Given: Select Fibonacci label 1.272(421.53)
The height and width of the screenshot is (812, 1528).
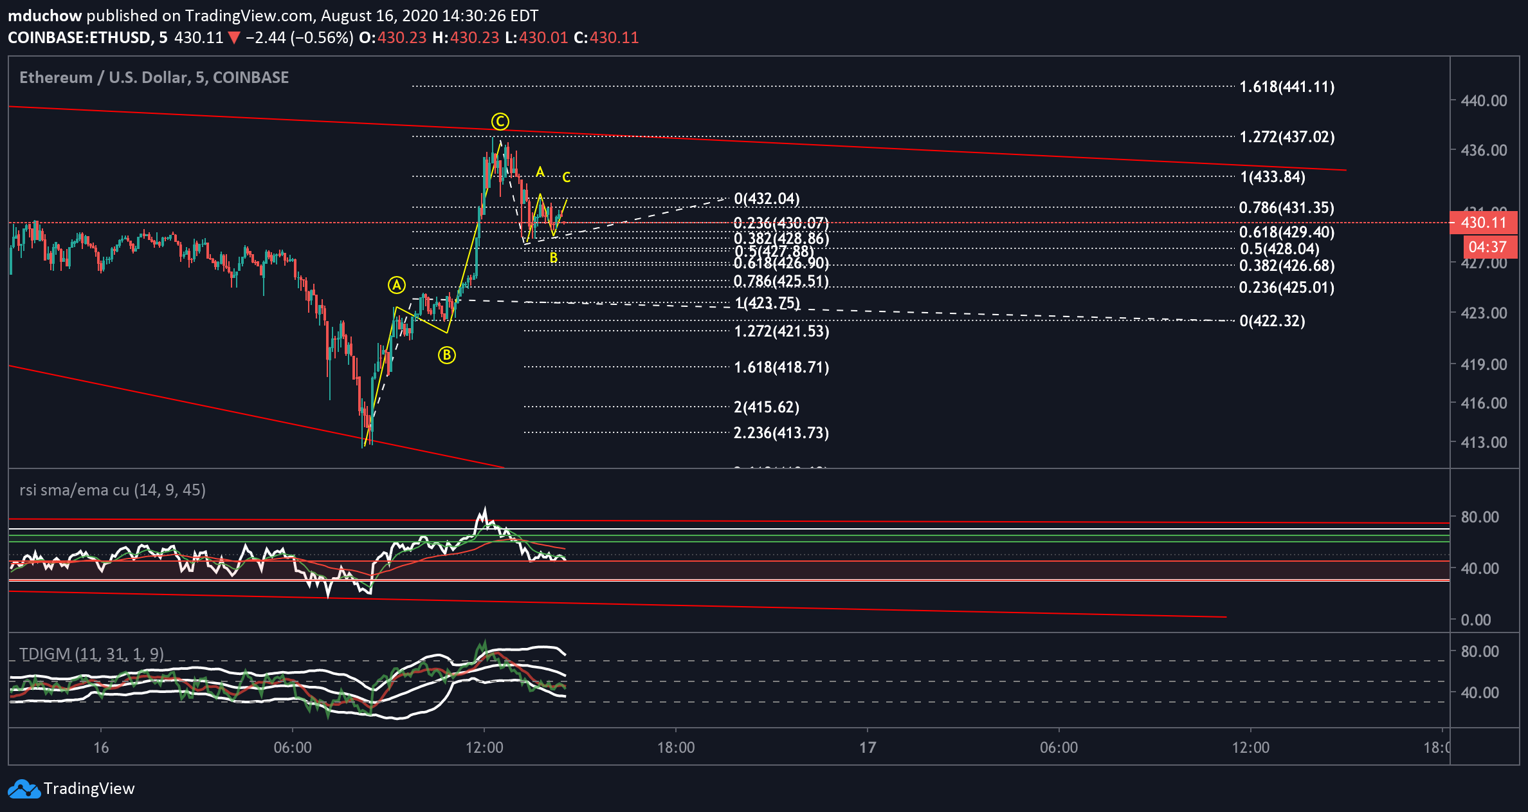Looking at the screenshot, I should (781, 331).
